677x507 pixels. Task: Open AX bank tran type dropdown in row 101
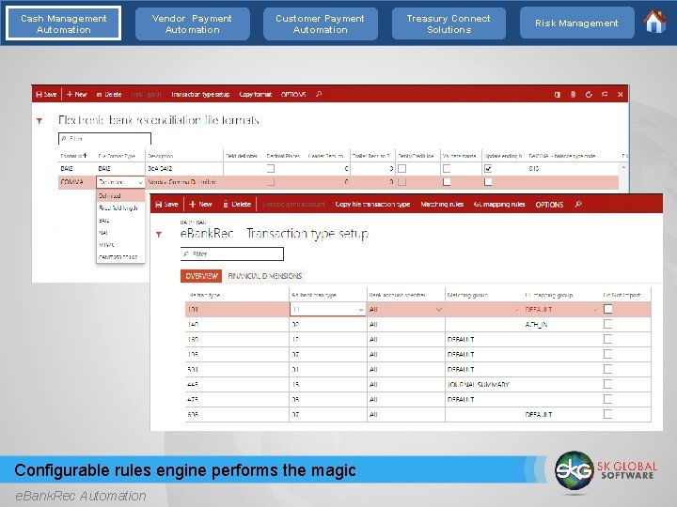(x=360, y=310)
